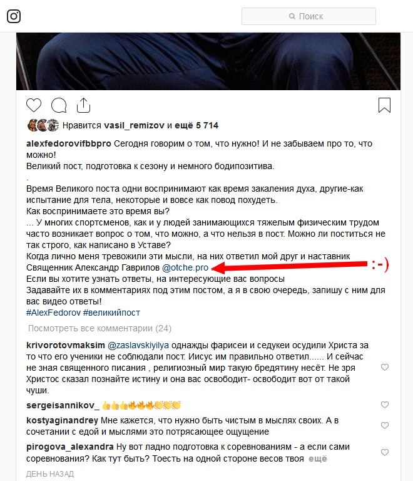Open the #AlexFedorov hashtag

pyautogui.click(x=54, y=313)
